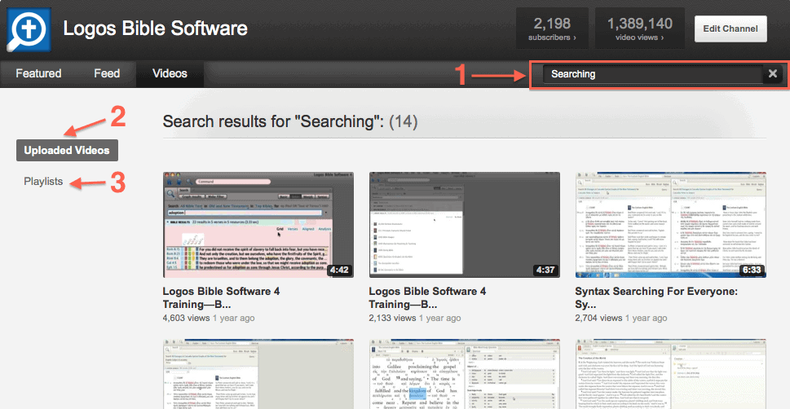Open the Featured tab

[x=38, y=74]
